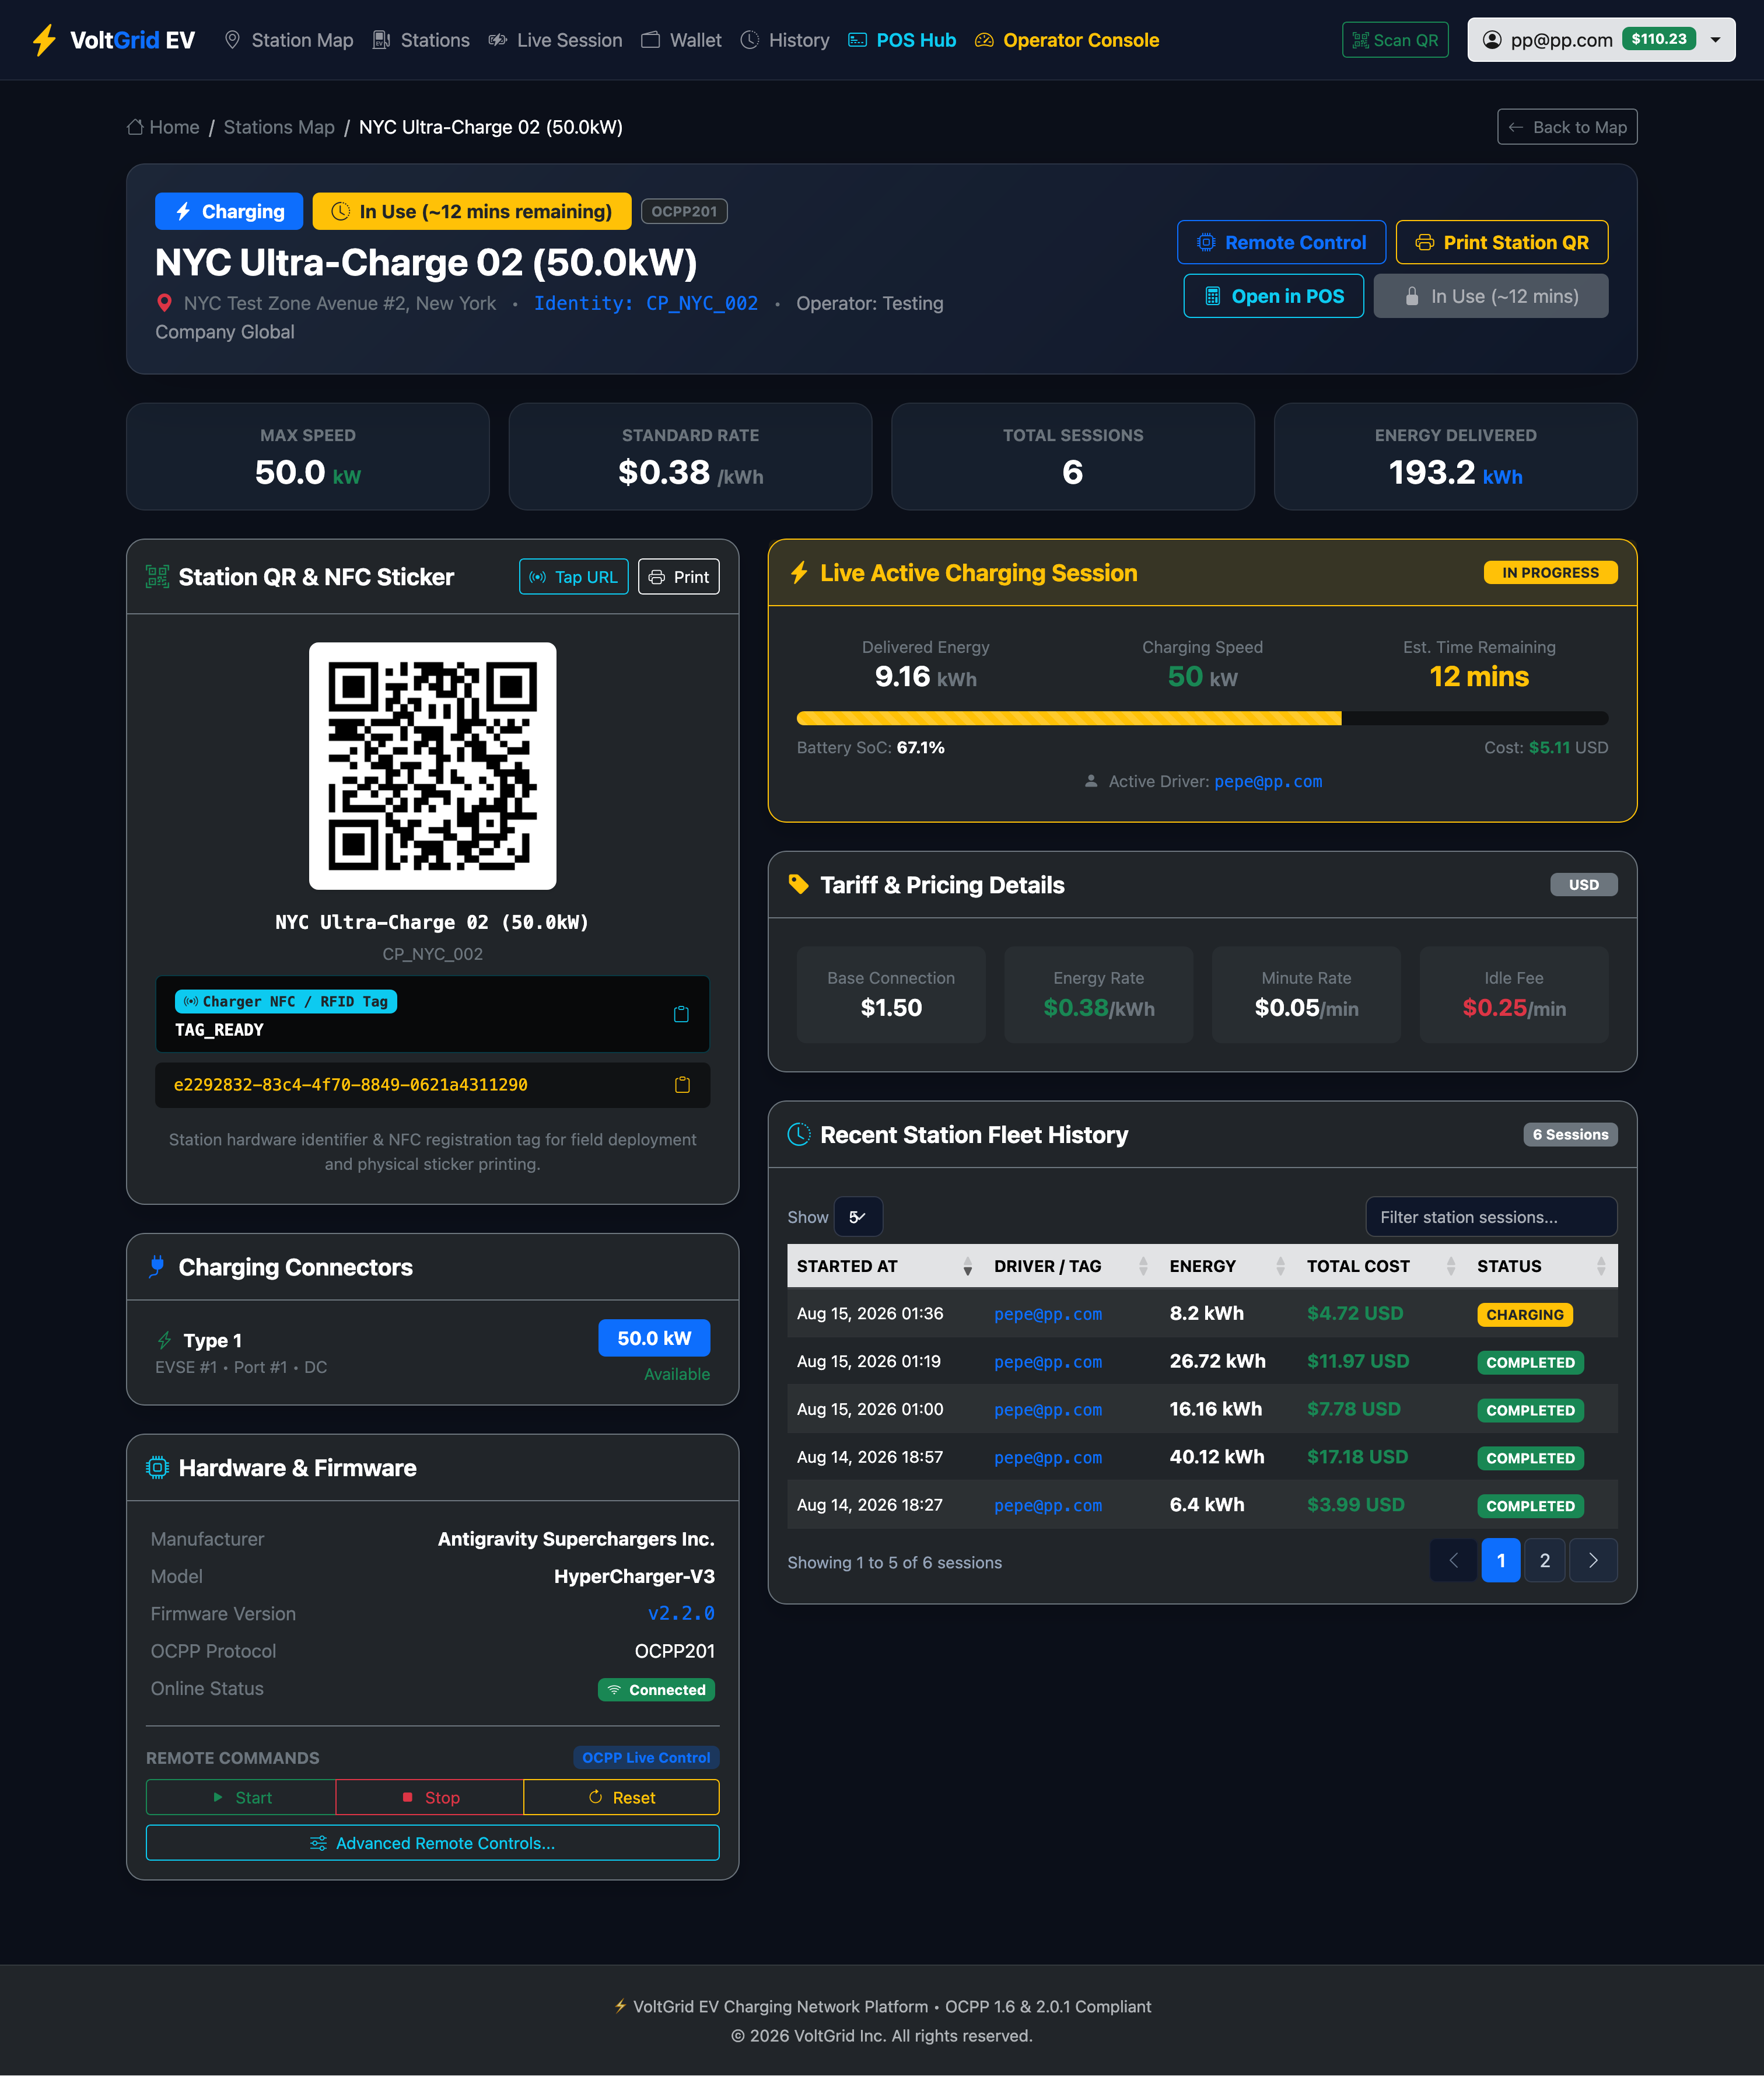The width and height of the screenshot is (1764, 2076).
Task: Open the Live Session nav item
Action: click(x=555, y=40)
